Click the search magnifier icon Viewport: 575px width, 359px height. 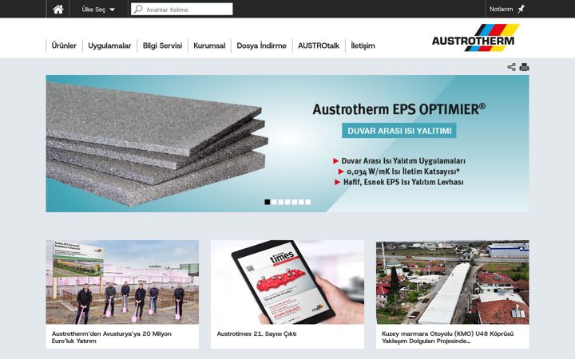click(x=138, y=9)
